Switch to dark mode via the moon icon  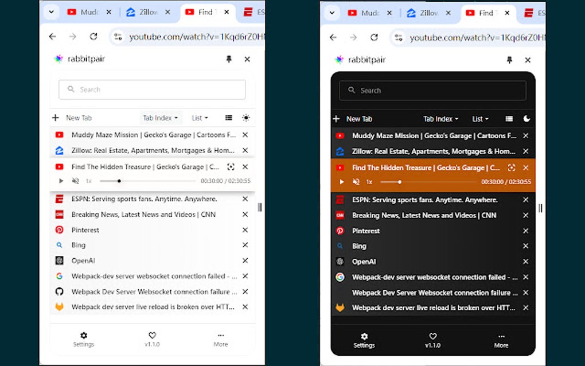(x=527, y=119)
